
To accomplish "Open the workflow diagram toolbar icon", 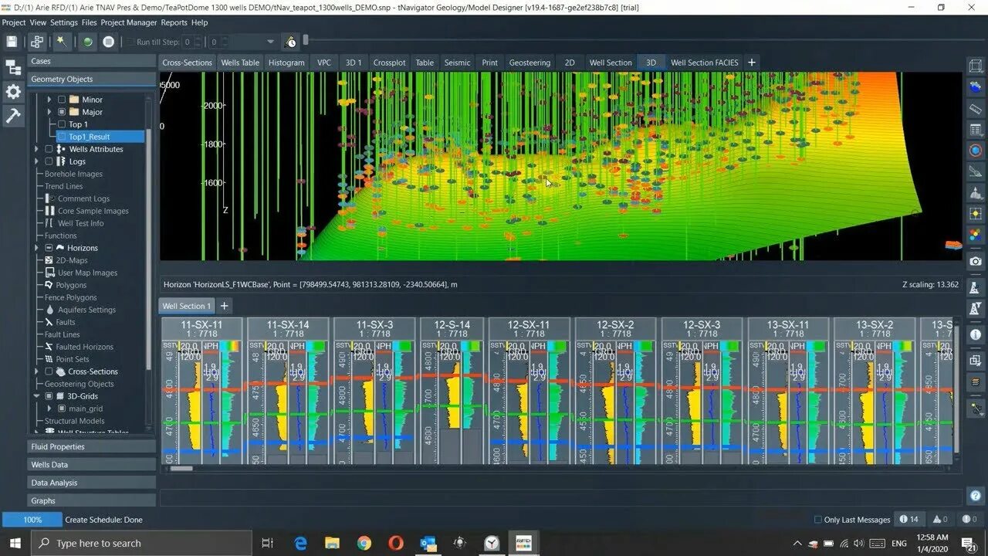I will (37, 42).
